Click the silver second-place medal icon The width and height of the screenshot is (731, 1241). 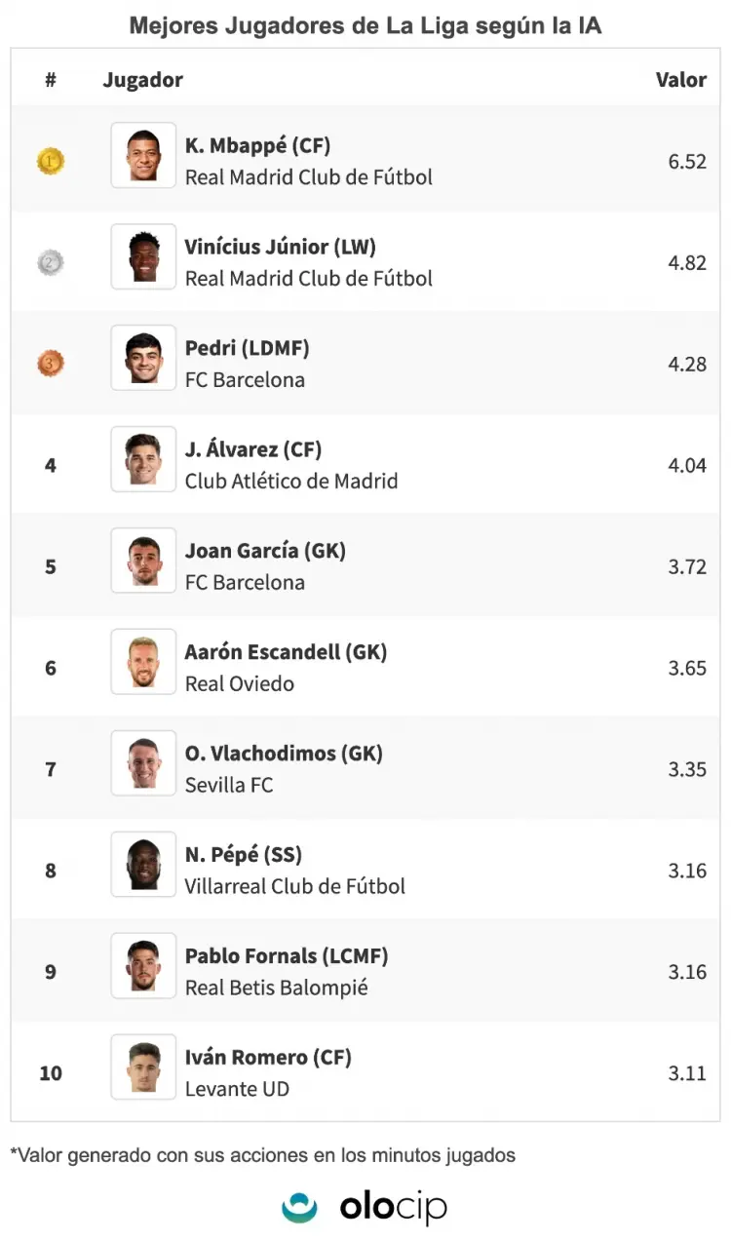pyautogui.click(x=51, y=262)
